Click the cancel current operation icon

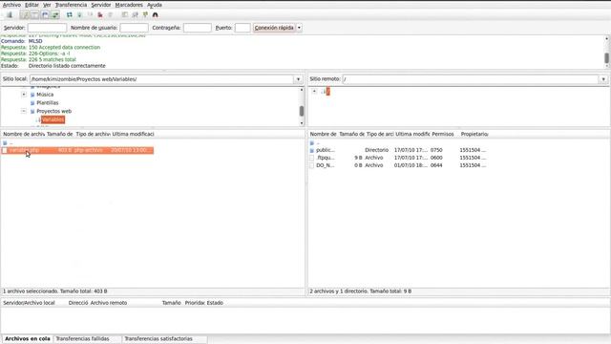(x=90, y=15)
